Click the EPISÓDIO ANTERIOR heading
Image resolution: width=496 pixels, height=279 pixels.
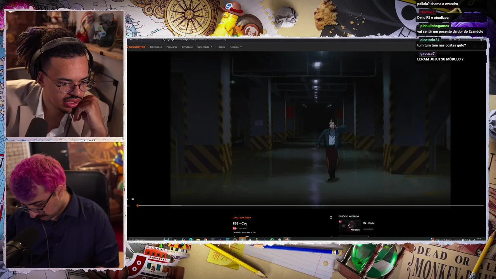[349, 217]
